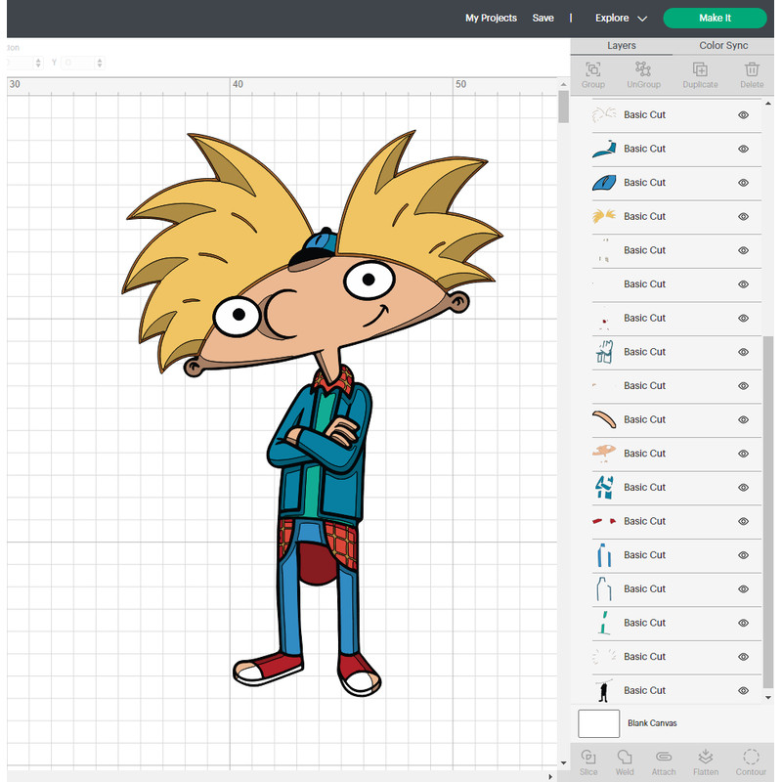Click the Blank Canvas color swatch
Screen dimensions: 782x782
click(598, 723)
